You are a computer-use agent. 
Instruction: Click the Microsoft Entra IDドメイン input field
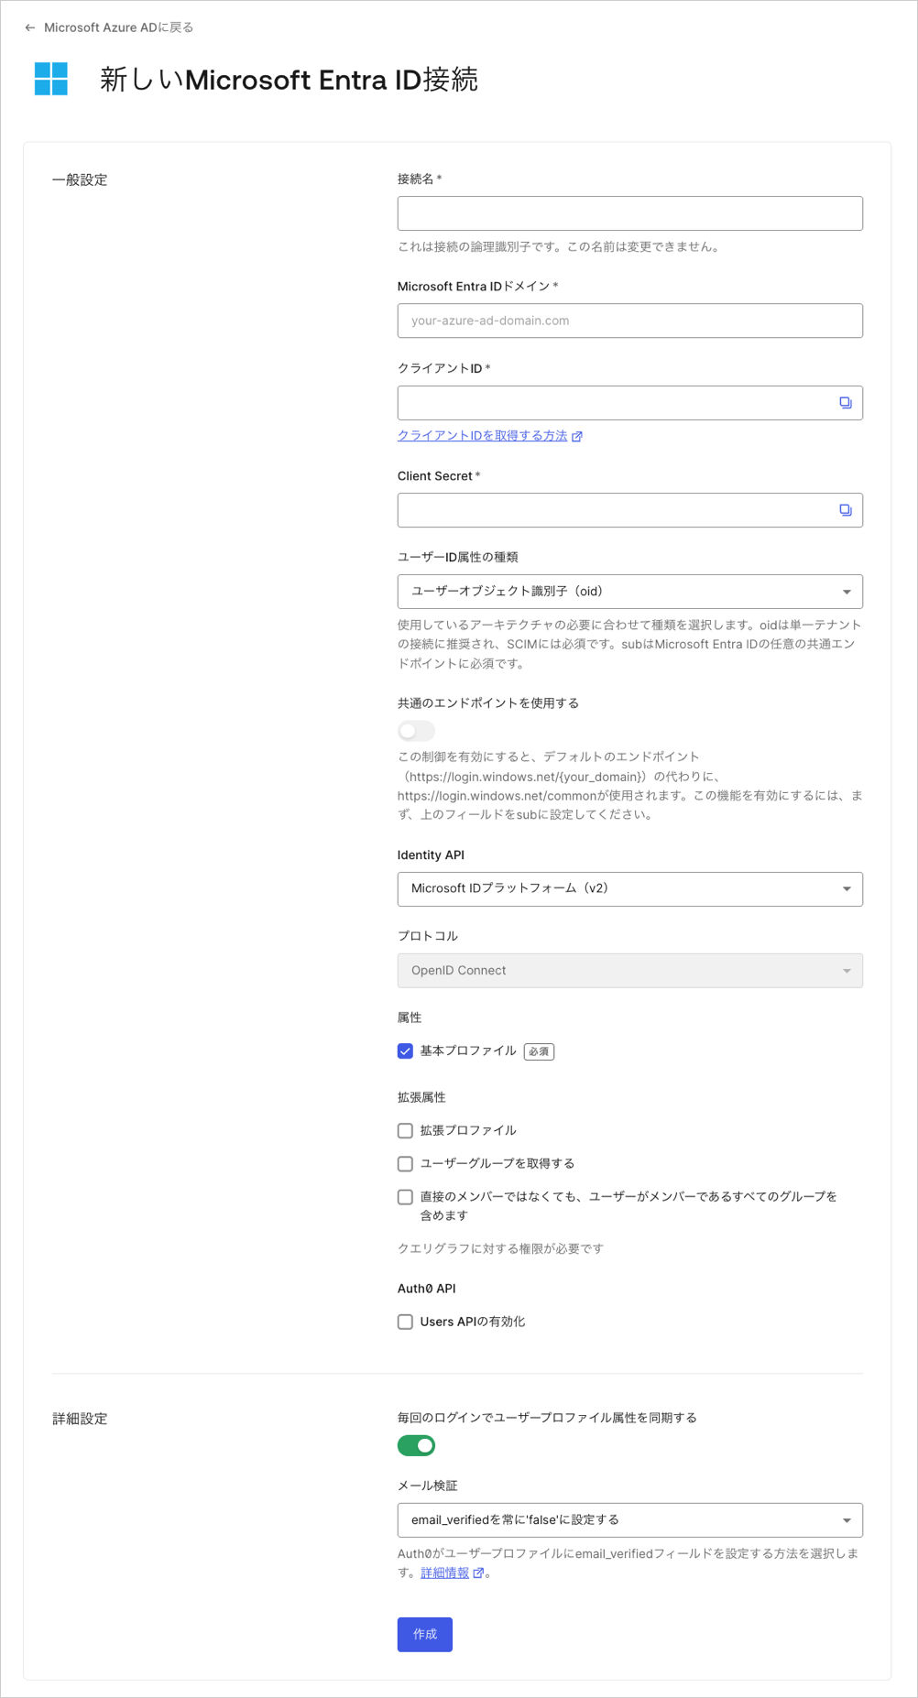tap(630, 321)
